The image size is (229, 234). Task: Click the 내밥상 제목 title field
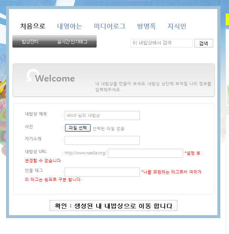[x=102, y=115]
